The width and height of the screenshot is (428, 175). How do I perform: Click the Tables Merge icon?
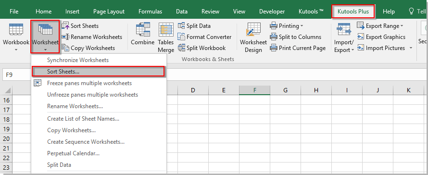(166, 29)
